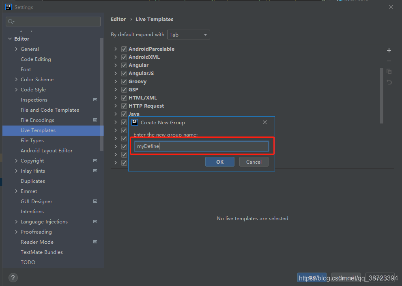Expand the Emmet settings node
This screenshot has height=286, width=402.
[x=16, y=191]
